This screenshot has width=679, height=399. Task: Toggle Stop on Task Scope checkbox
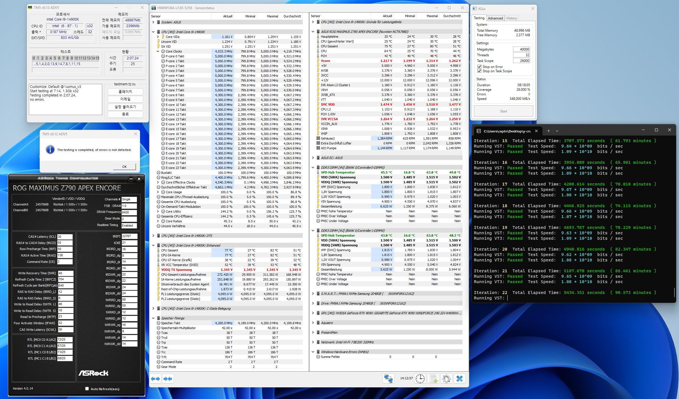479,71
